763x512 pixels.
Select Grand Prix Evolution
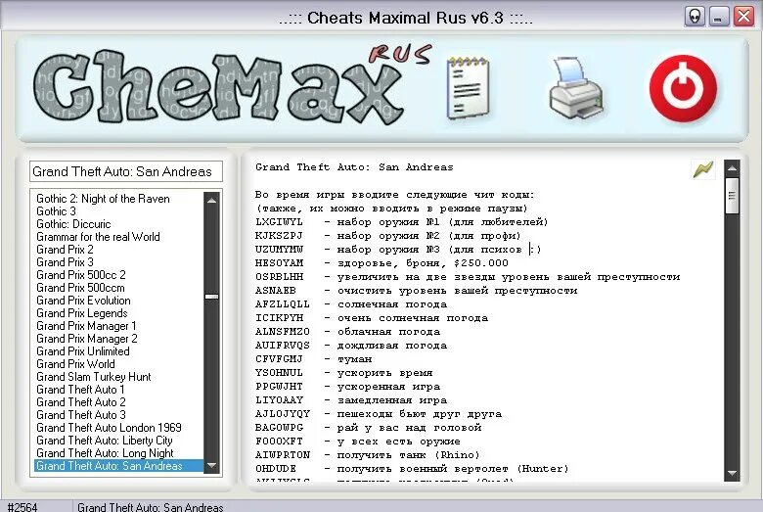[x=83, y=301]
